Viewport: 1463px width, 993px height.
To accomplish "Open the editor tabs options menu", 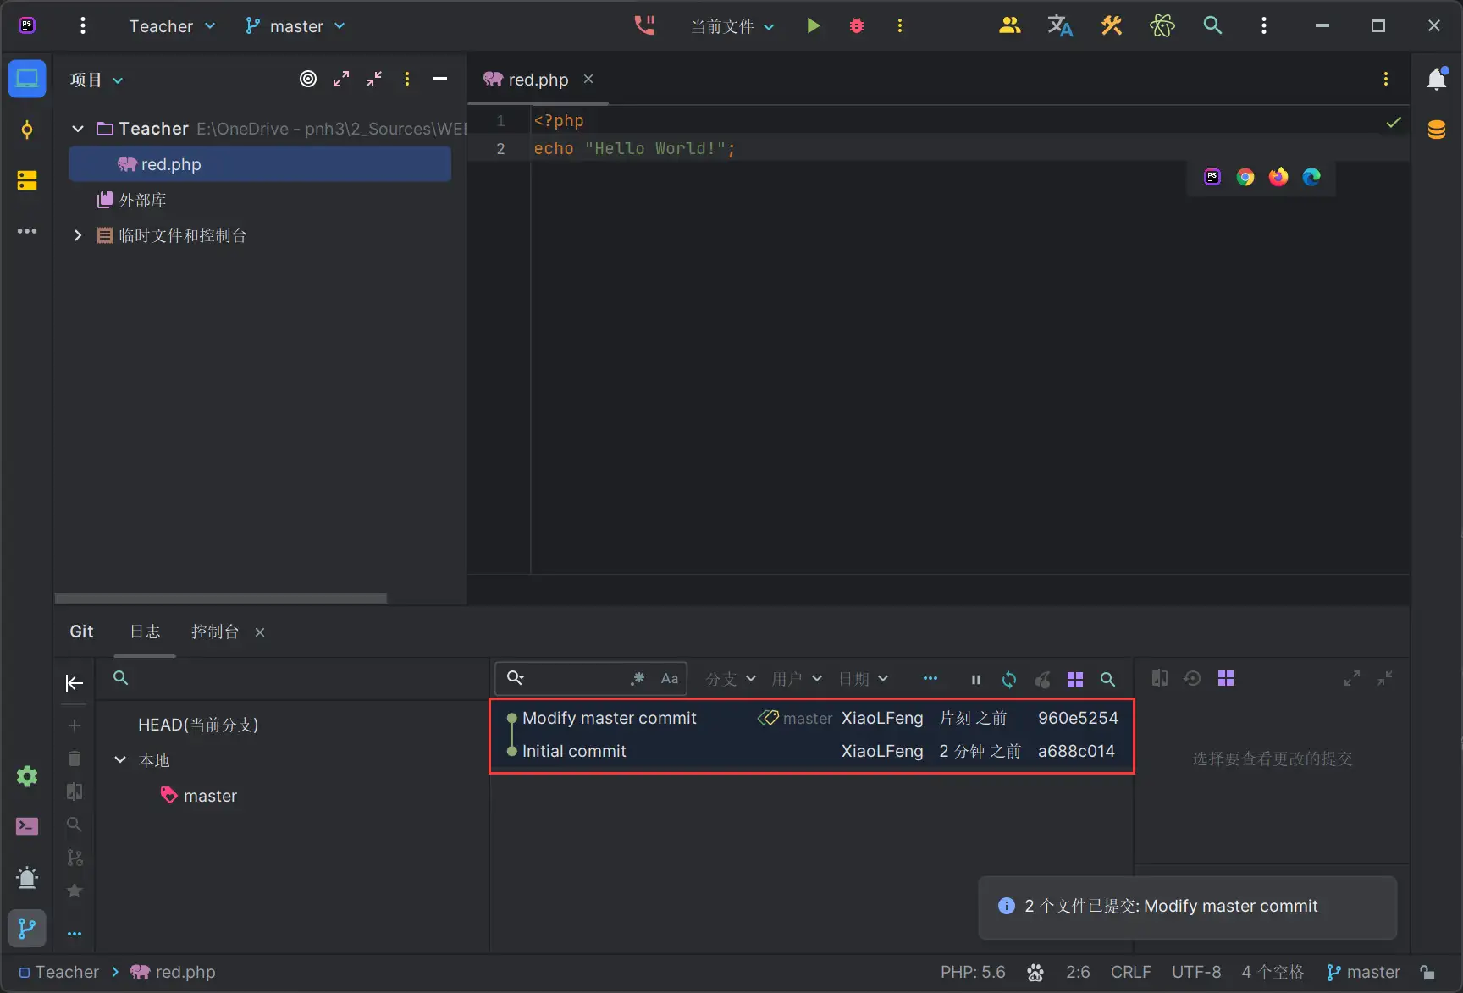I will pyautogui.click(x=1386, y=79).
